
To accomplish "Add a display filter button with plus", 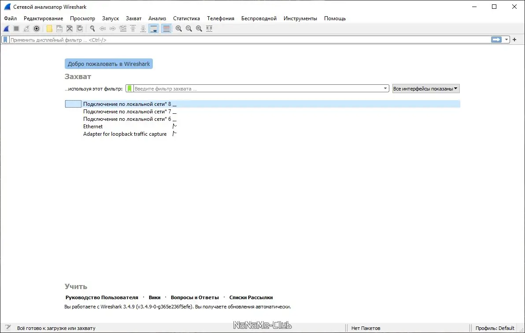I will pyautogui.click(x=514, y=40).
